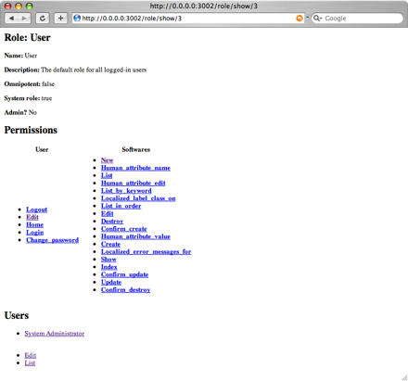The image size is (408, 381).
Task: Reload the page with the refresh icon
Action: click(43, 19)
